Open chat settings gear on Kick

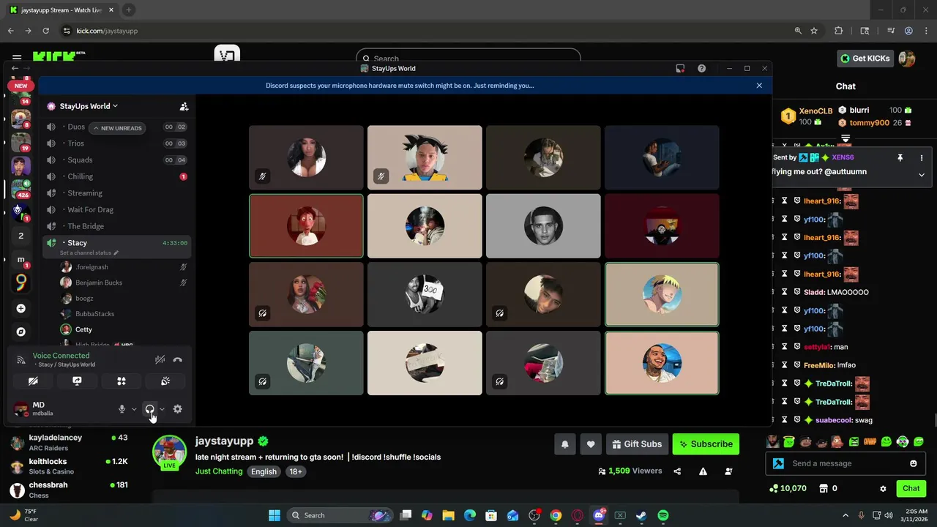tap(883, 488)
